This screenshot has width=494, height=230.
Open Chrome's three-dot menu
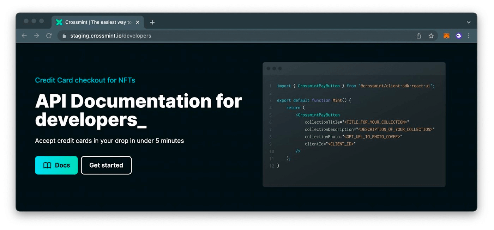469,36
